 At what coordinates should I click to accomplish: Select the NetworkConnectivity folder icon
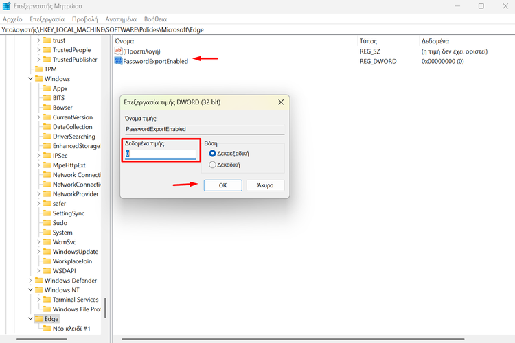click(47, 184)
